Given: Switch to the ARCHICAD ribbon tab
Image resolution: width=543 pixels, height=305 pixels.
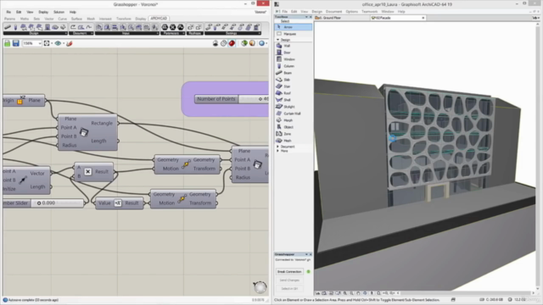Looking at the screenshot, I should (159, 19).
